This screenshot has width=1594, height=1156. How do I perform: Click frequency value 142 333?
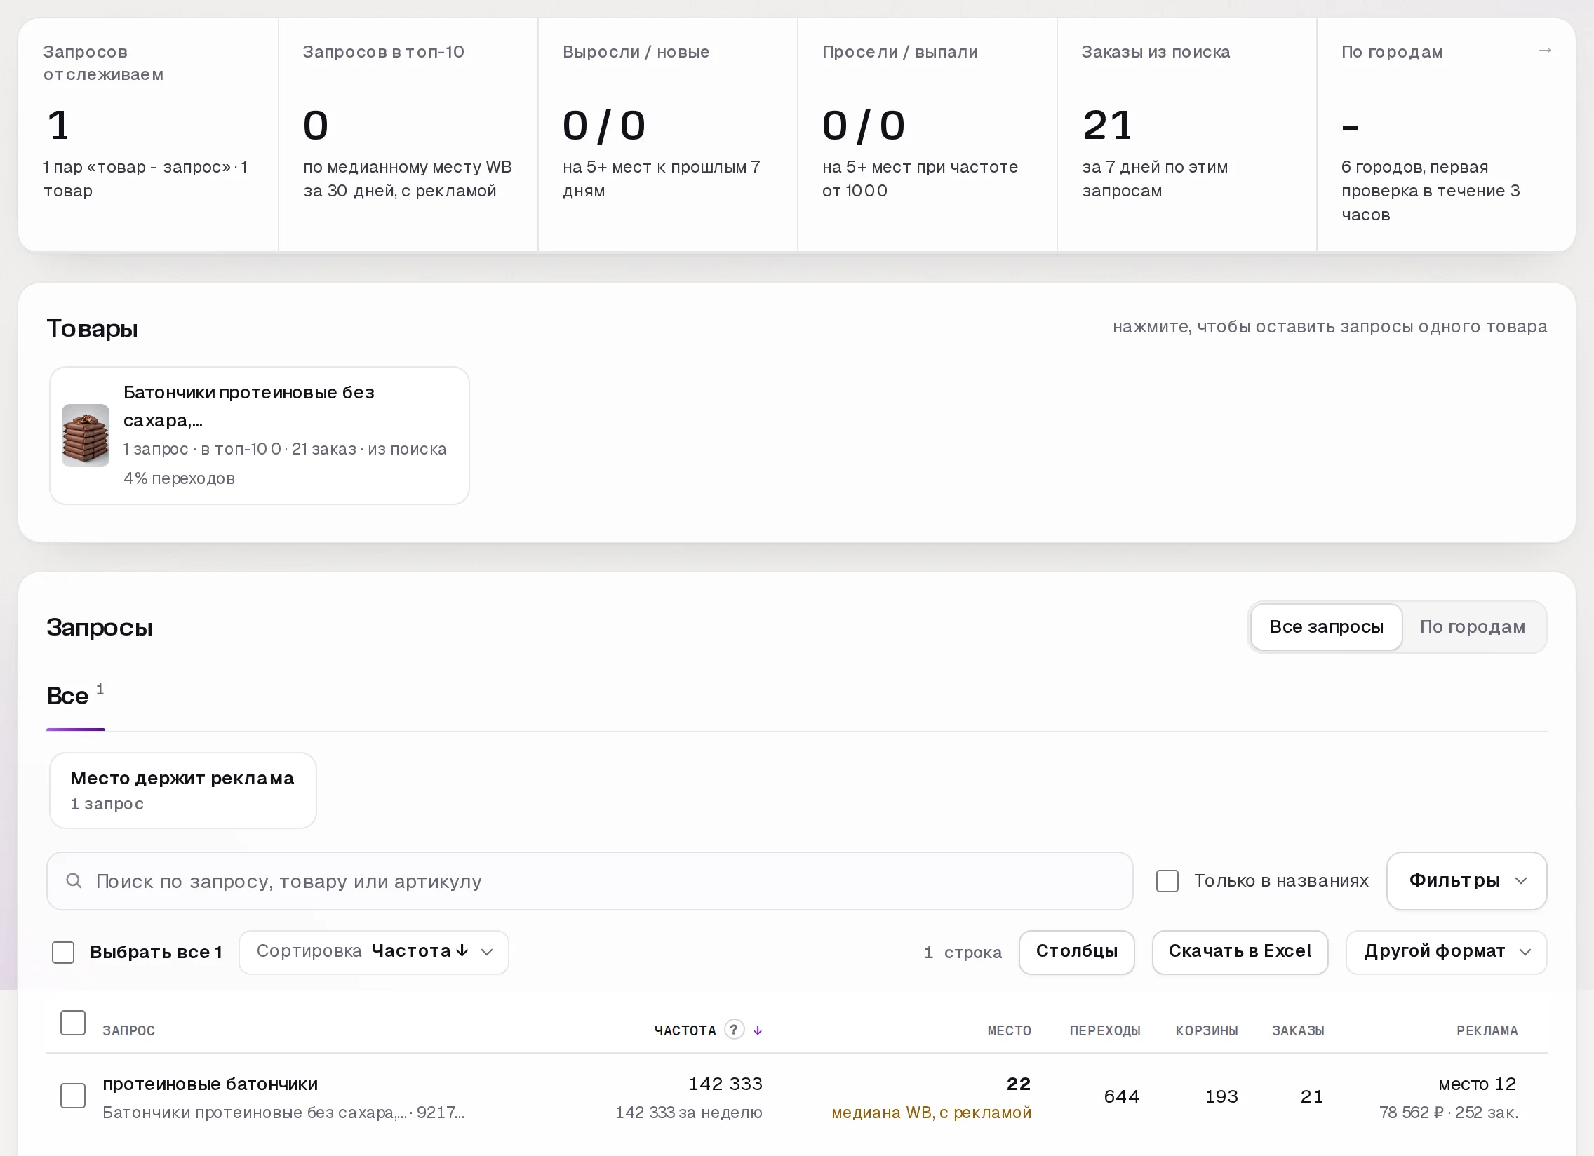[x=725, y=1084]
